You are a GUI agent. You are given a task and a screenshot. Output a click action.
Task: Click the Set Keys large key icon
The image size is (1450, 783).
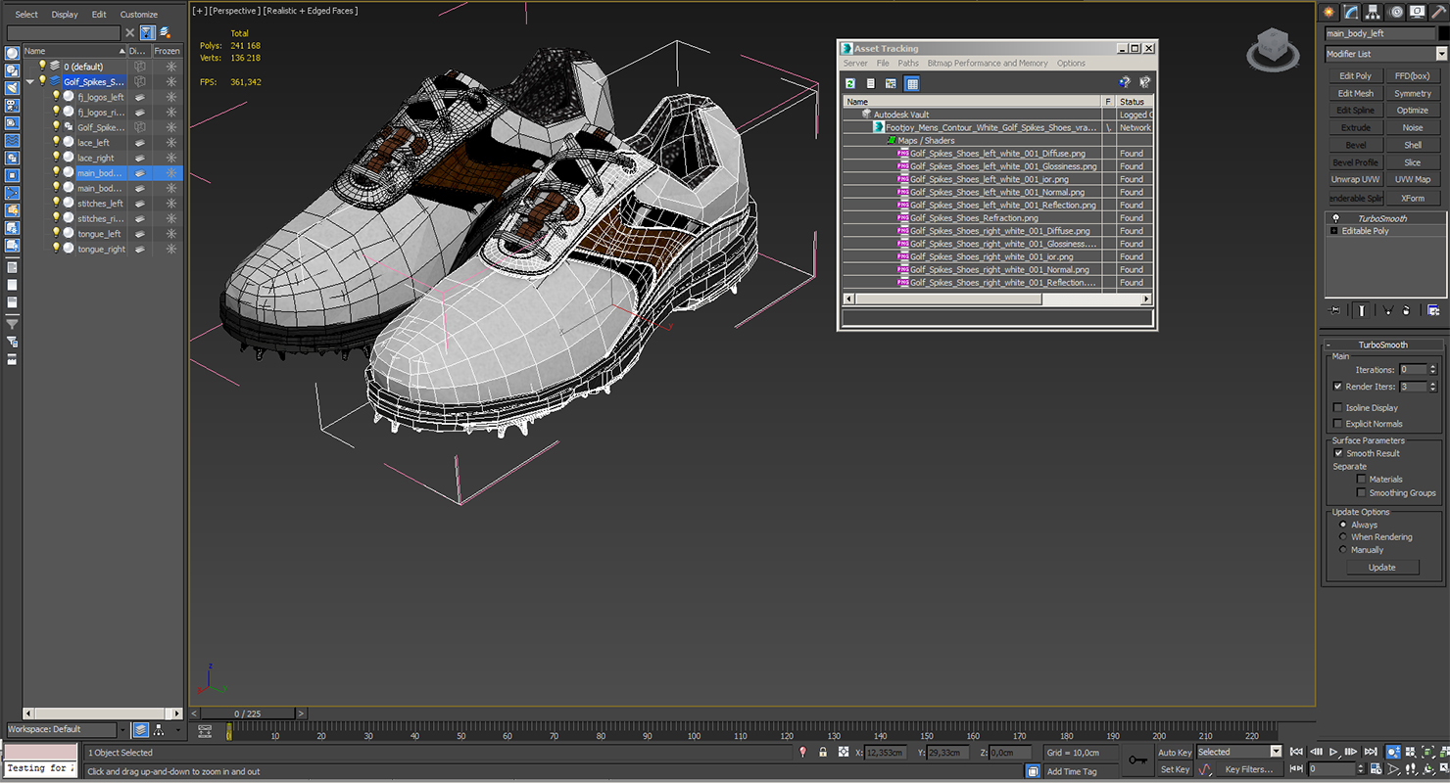point(1137,760)
